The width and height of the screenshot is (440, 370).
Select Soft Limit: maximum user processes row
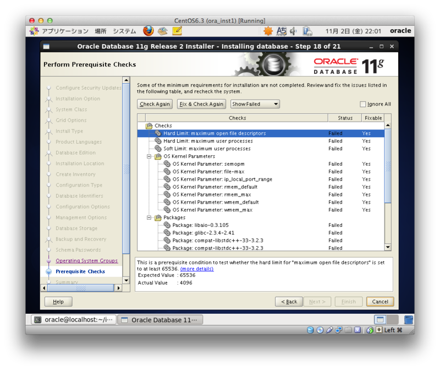[x=261, y=148]
